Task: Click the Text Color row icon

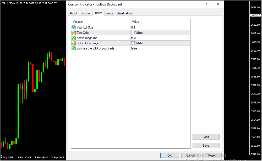Action: coord(73,33)
